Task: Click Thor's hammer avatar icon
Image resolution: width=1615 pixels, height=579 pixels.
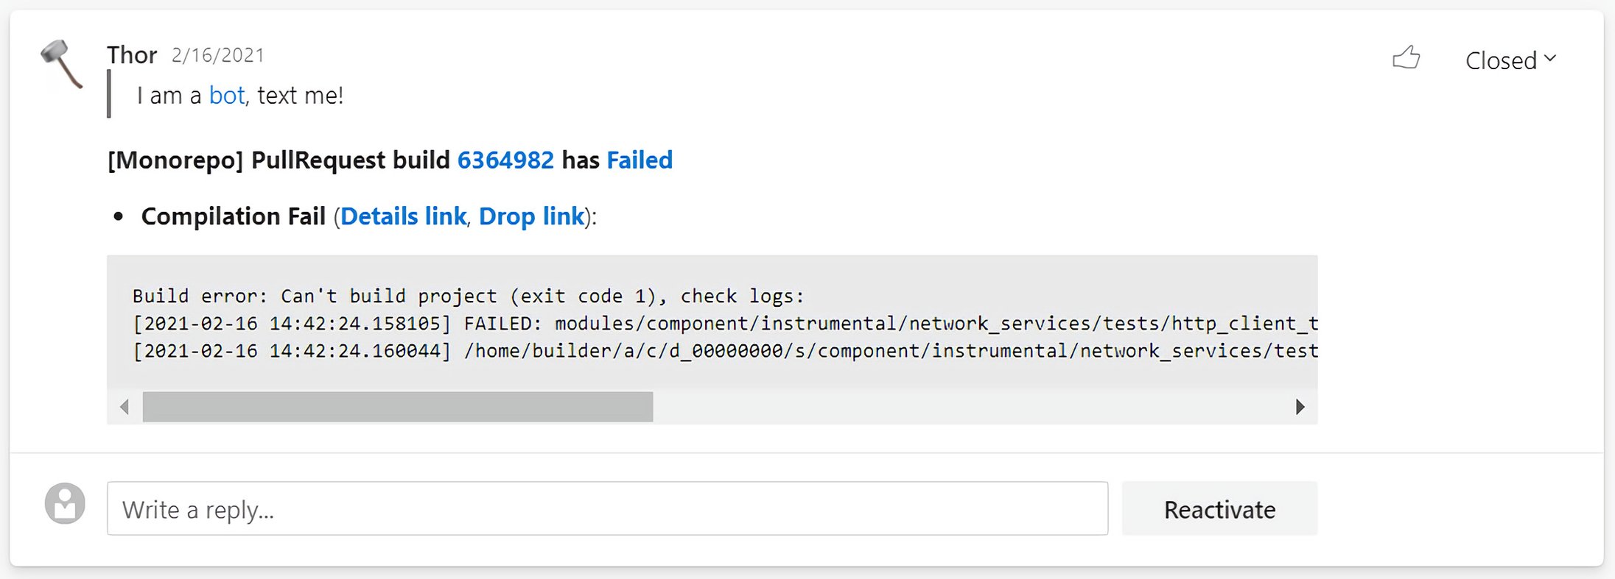Action: point(62,64)
